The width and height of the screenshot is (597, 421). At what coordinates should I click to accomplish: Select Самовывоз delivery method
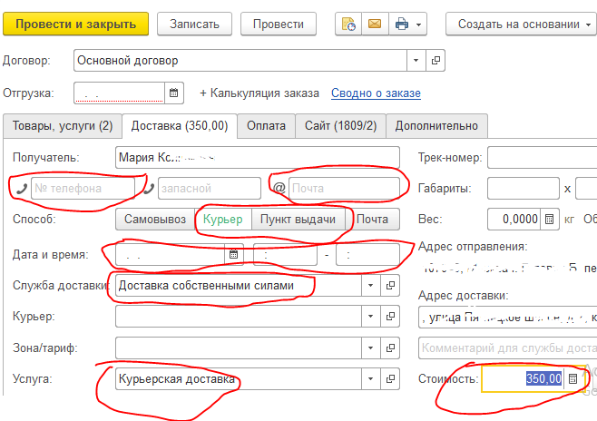[155, 220]
